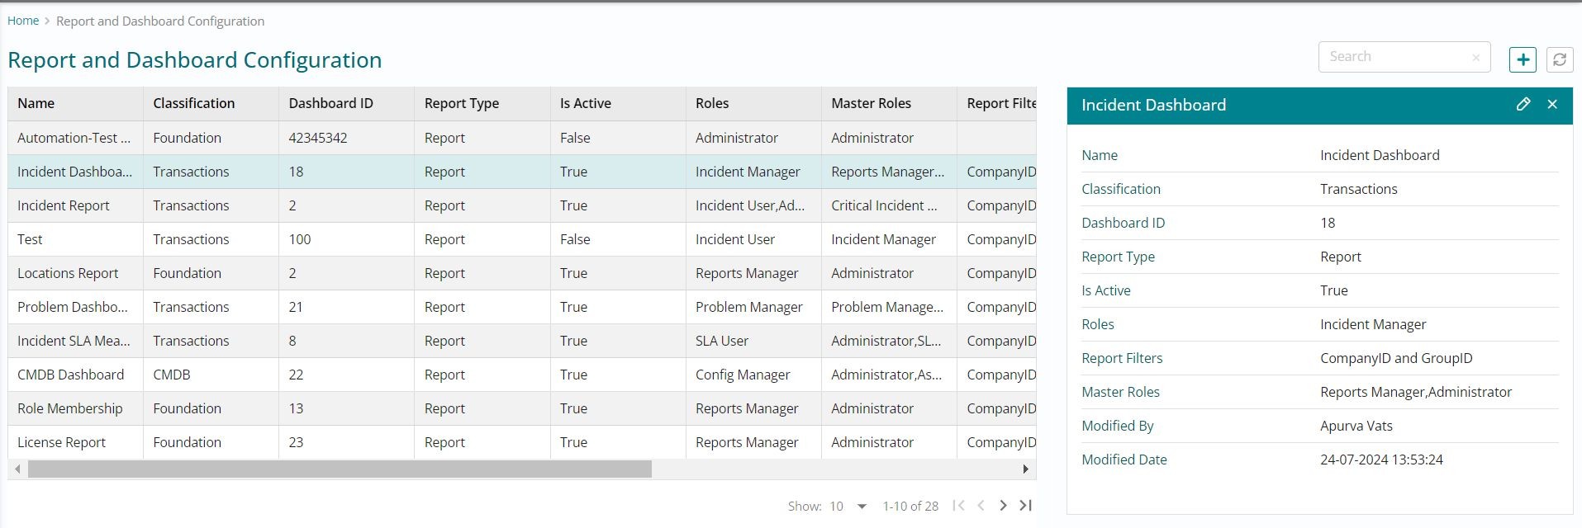The height and width of the screenshot is (528, 1582).
Task: Sort by Is Active column header
Action: [585, 103]
